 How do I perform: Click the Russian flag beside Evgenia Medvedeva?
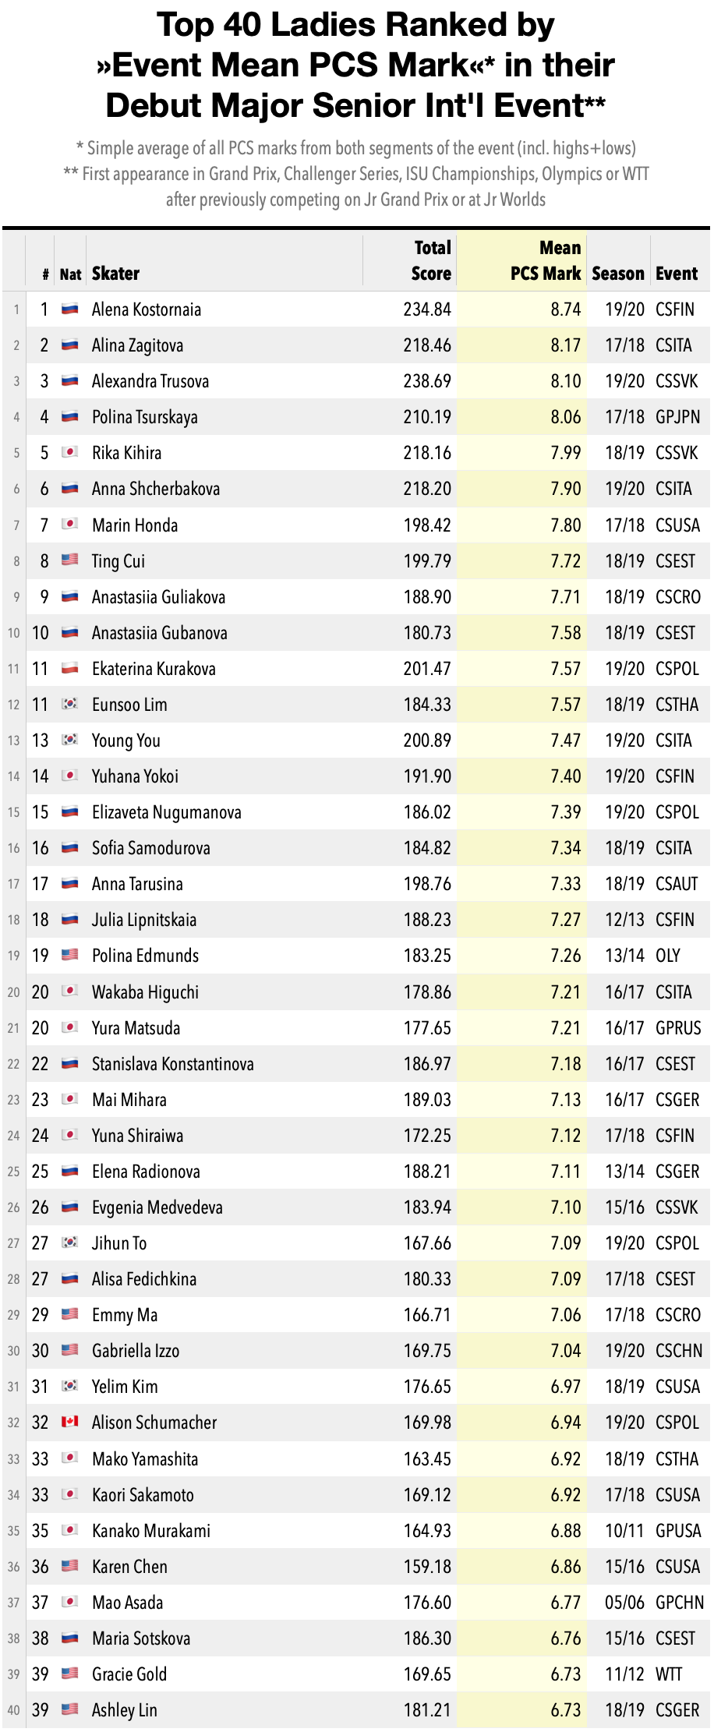tap(70, 1207)
